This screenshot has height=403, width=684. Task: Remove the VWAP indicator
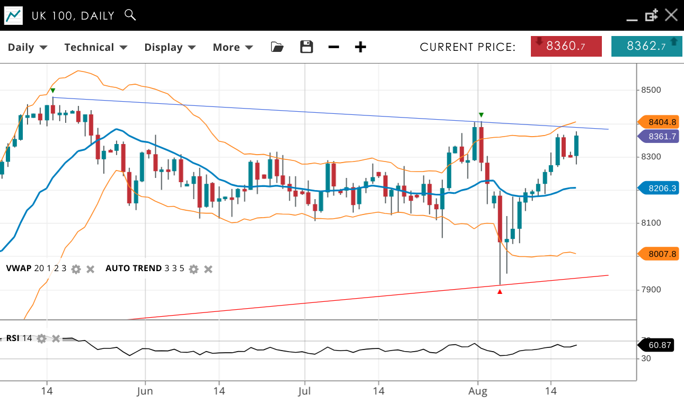pyautogui.click(x=91, y=269)
